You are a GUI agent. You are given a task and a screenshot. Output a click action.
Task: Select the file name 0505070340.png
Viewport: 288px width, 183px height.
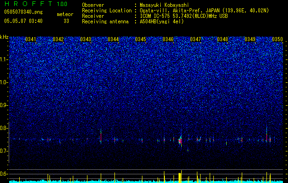tap(23, 12)
